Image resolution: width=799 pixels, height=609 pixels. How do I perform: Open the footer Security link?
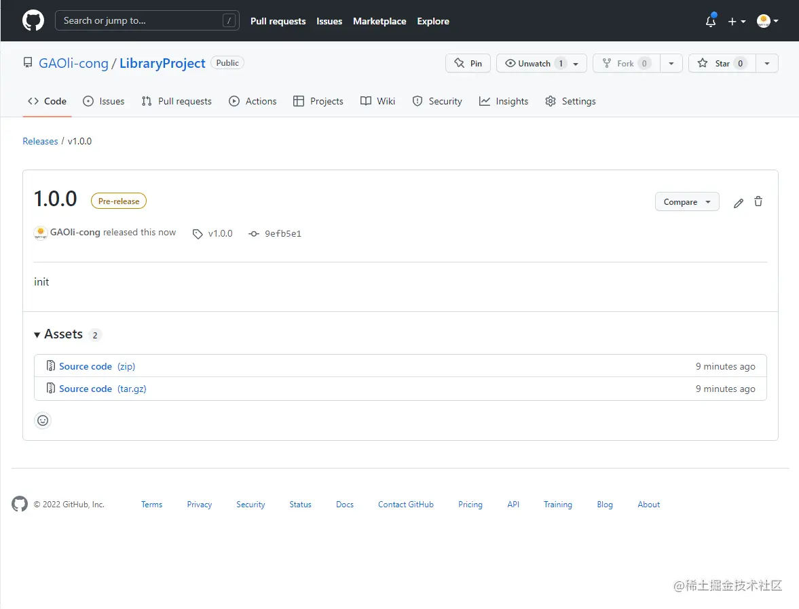click(250, 504)
